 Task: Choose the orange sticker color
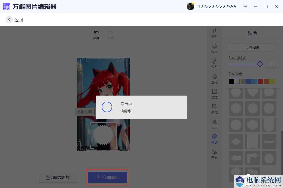click(x=266, y=81)
